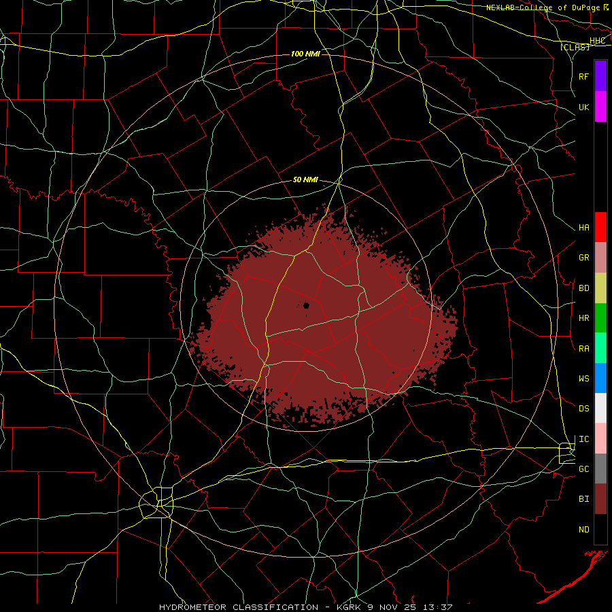
Task: Click the IC light pink legend swatch
Action: 600,439
